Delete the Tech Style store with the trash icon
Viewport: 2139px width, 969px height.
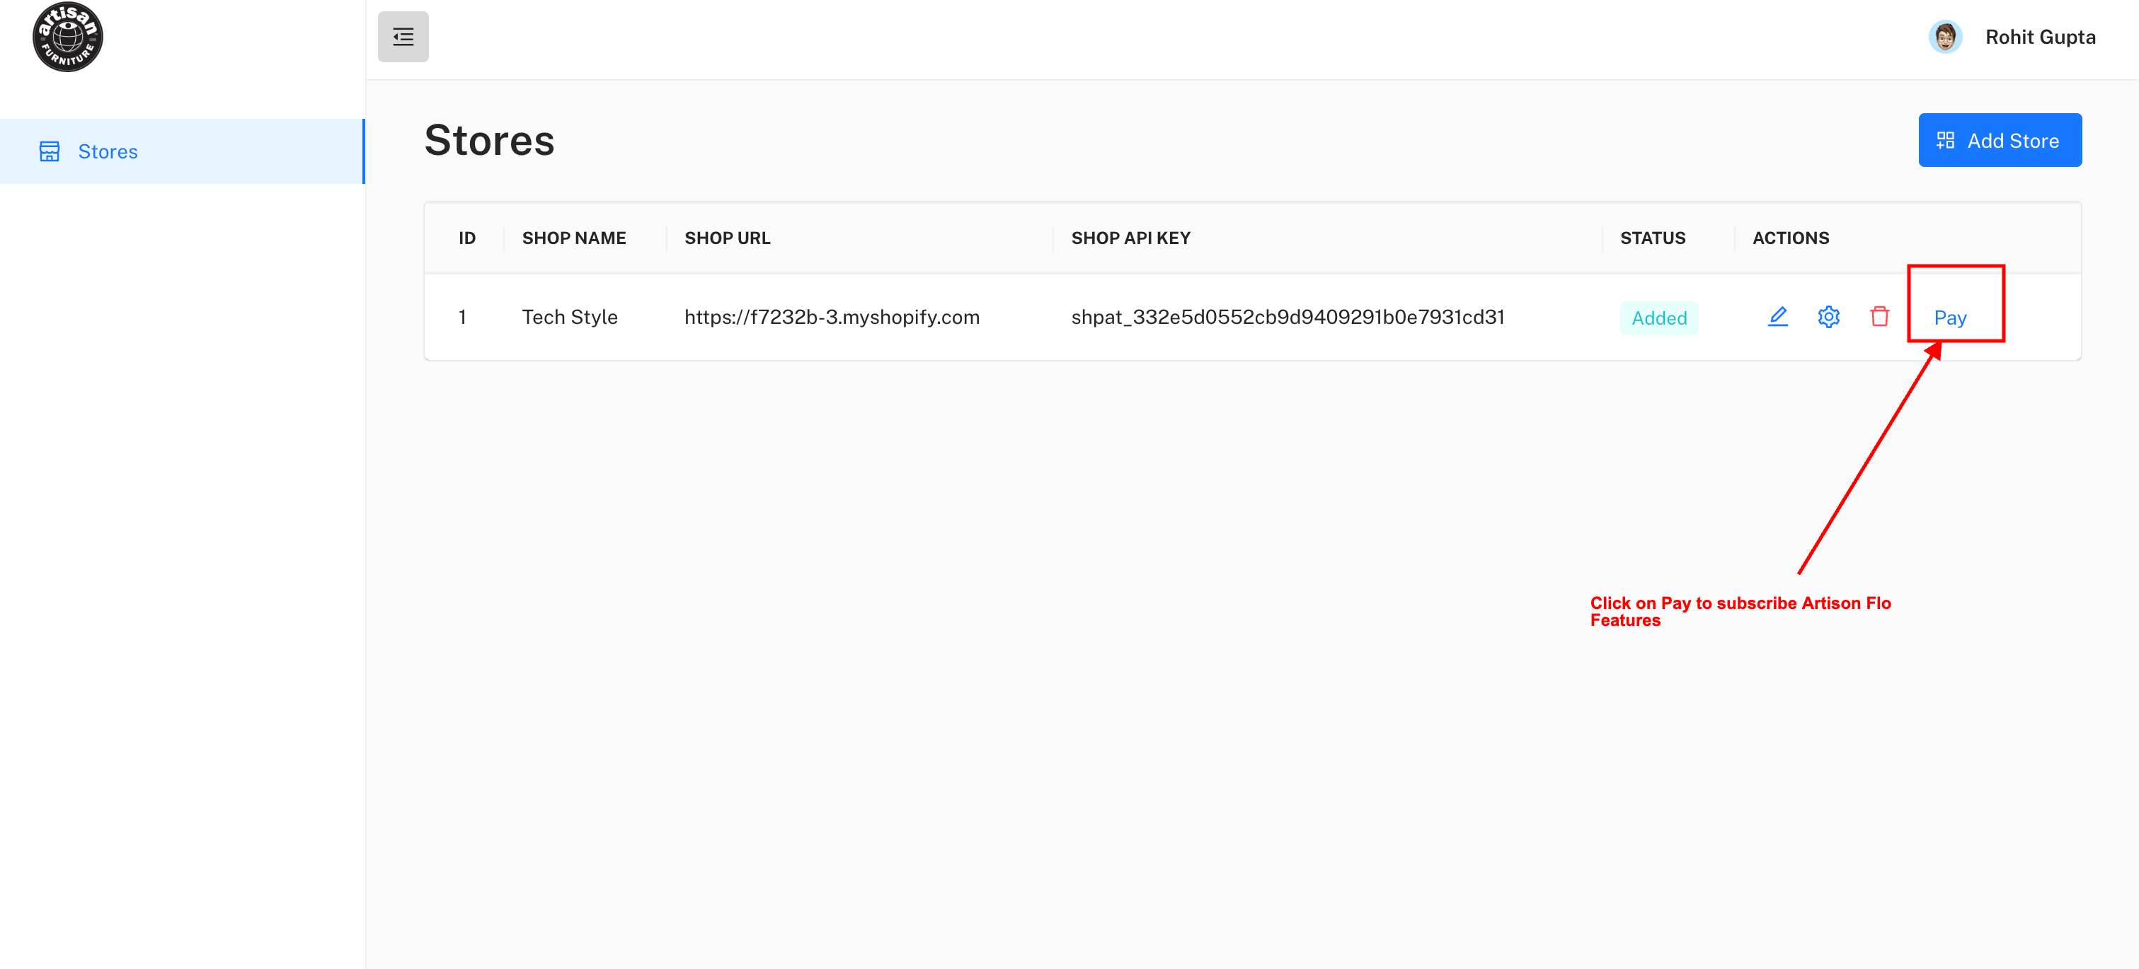[1879, 317]
